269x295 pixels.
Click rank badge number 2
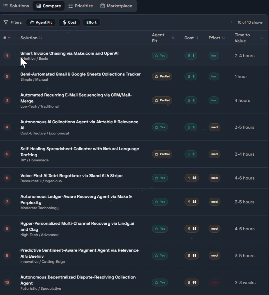pyautogui.click(x=7, y=76)
